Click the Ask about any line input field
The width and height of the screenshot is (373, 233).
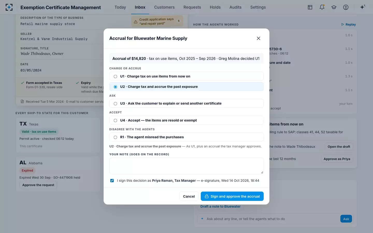[272, 219]
